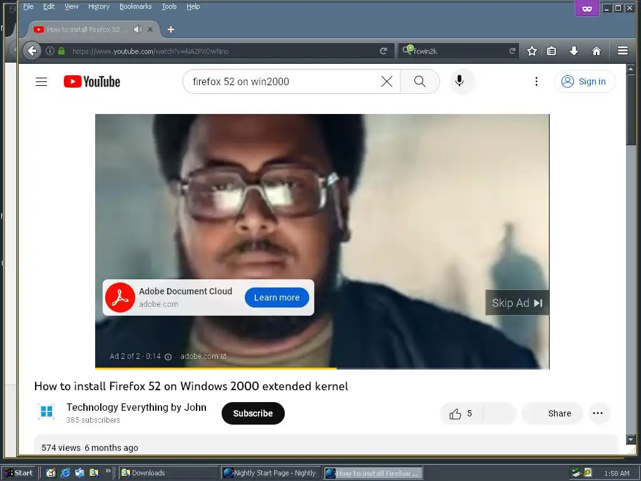The height and width of the screenshot is (481, 641).
Task: Open Technology Everything by John channel name
Action: click(x=136, y=407)
